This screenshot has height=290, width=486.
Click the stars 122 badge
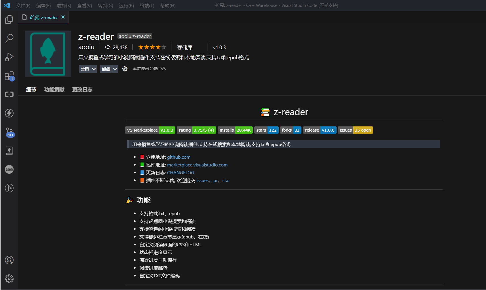point(266,130)
